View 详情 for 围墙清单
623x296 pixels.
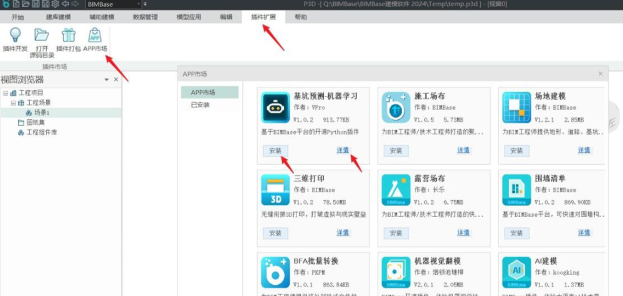(x=584, y=233)
